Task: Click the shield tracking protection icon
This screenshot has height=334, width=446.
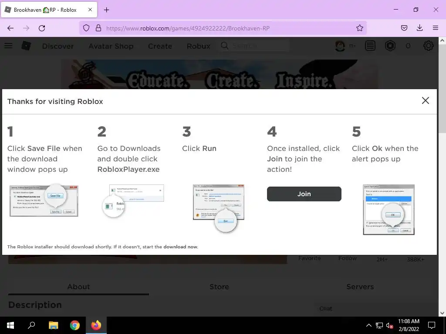Action: pyautogui.click(x=86, y=28)
